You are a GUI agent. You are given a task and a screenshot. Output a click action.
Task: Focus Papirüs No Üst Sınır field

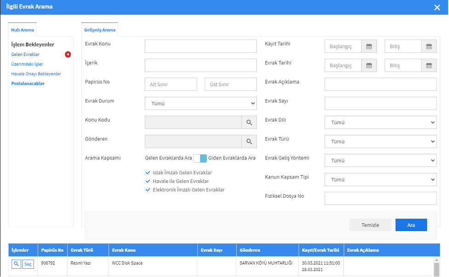coord(231,84)
